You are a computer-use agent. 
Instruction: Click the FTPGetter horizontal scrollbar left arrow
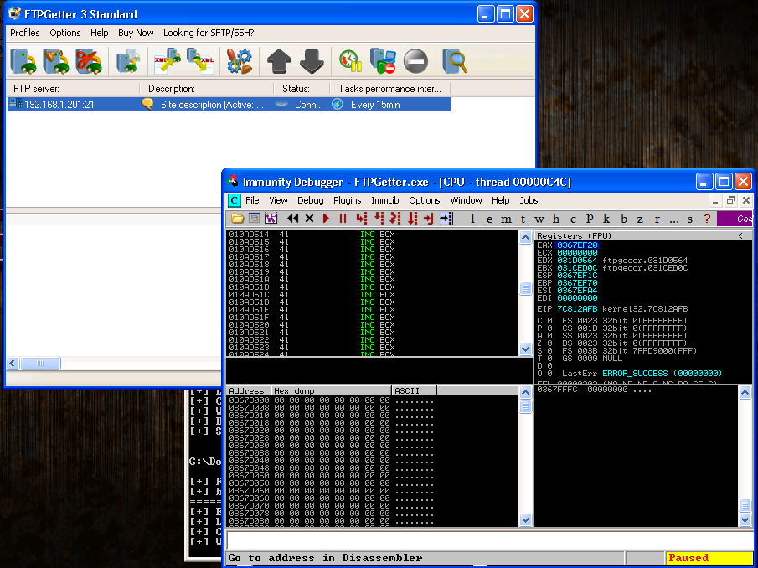point(13,363)
